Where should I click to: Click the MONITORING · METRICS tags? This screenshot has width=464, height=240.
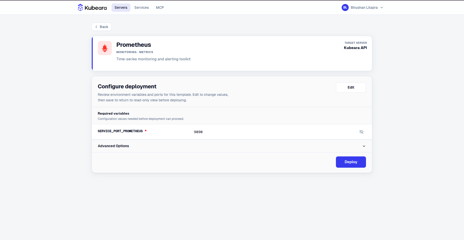coord(135,52)
